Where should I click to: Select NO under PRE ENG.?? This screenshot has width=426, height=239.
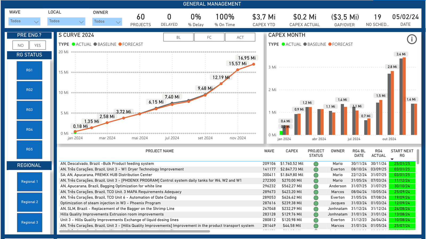pyautogui.click(x=21, y=45)
